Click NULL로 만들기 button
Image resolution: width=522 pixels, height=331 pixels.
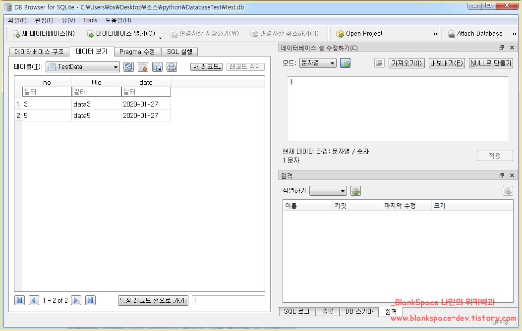pyautogui.click(x=491, y=63)
